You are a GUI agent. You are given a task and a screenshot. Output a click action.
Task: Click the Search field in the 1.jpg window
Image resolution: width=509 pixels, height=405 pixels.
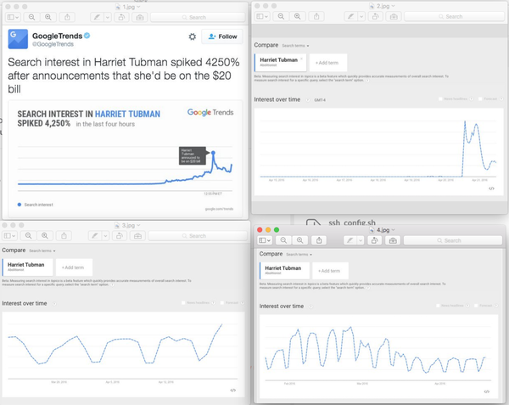tap(198, 17)
